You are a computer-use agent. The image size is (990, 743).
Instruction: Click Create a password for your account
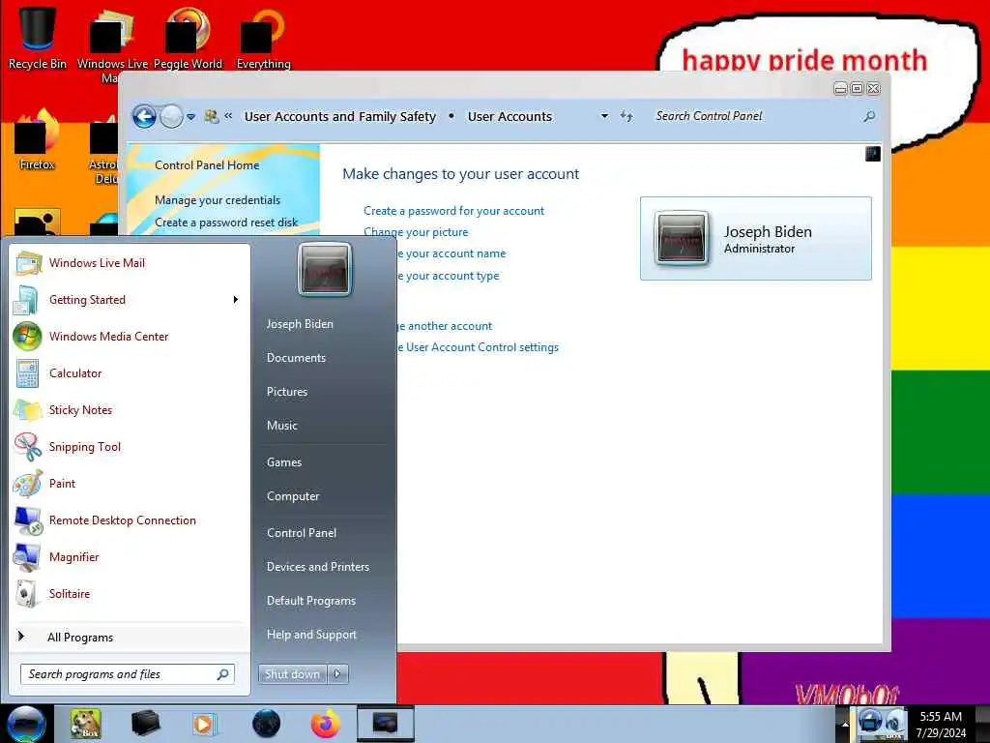[453, 211]
